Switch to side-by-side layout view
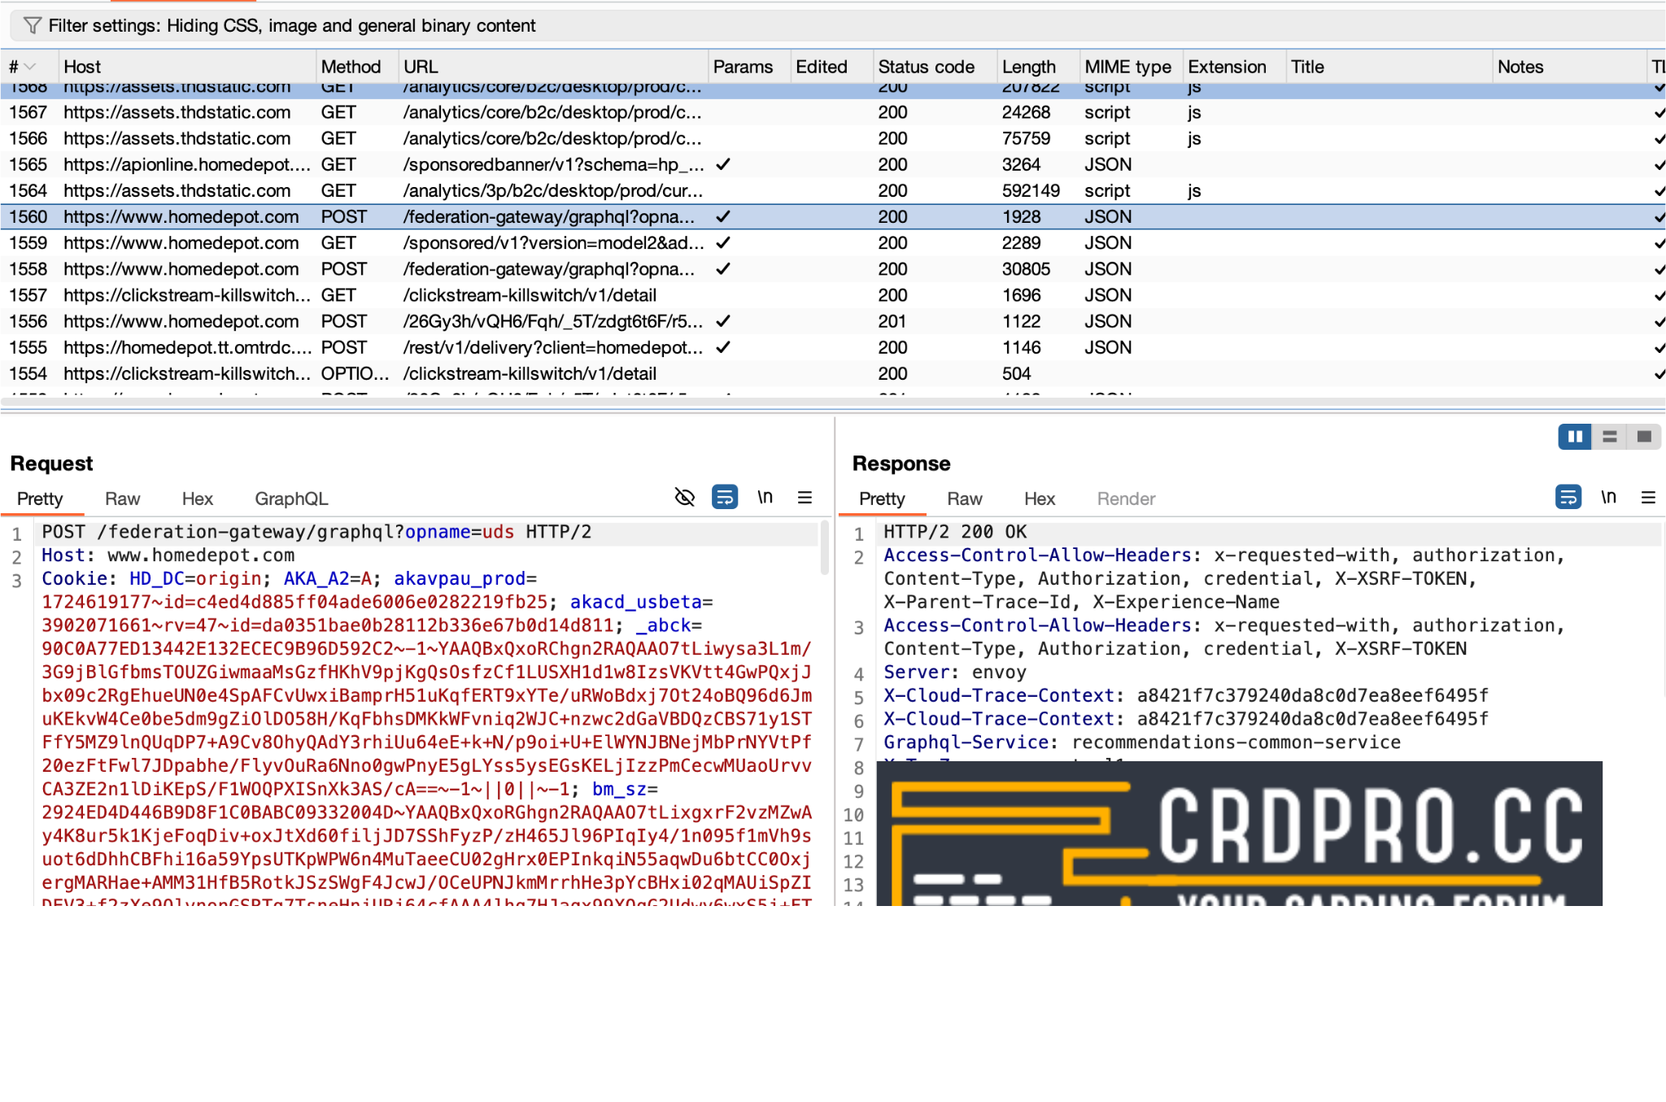Image resolution: width=1666 pixels, height=1102 pixels. [x=1575, y=437]
